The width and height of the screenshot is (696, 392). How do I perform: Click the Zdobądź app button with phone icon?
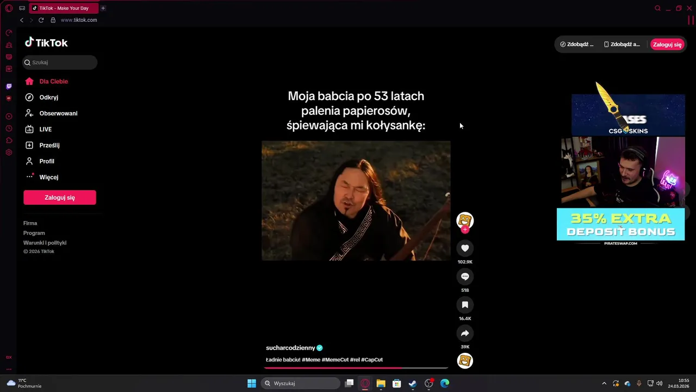coord(622,45)
